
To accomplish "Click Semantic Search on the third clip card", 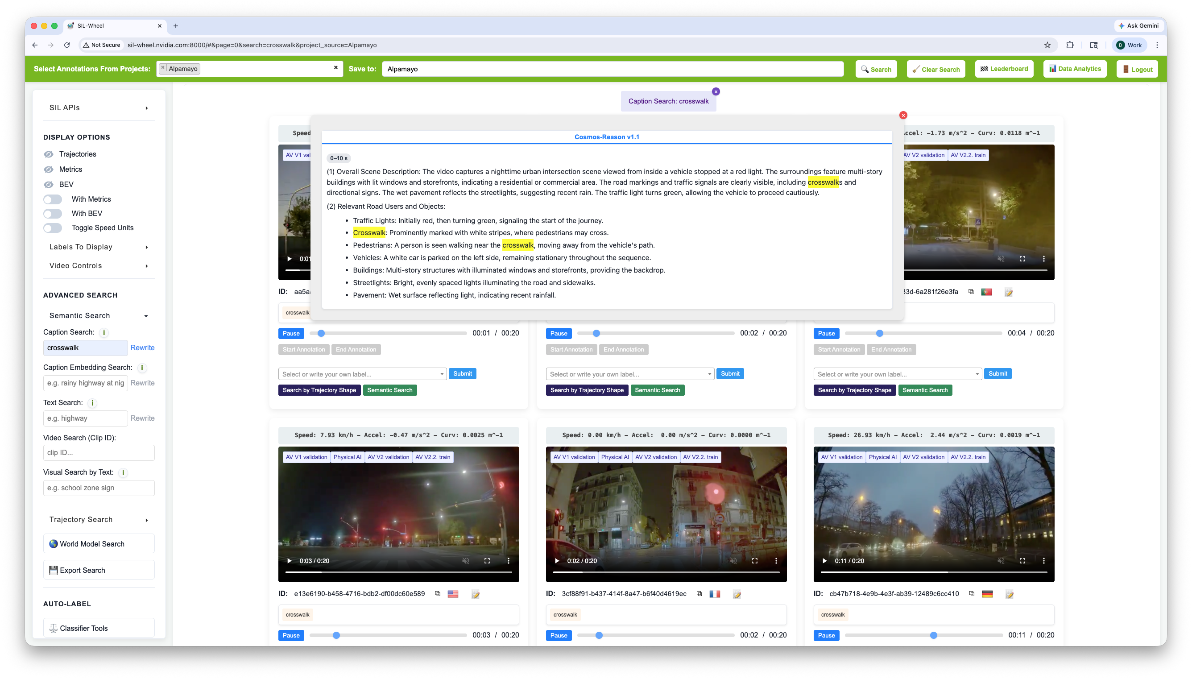I will [925, 390].
